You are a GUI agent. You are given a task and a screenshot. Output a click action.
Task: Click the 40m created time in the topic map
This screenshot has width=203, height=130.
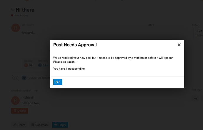[31, 66]
